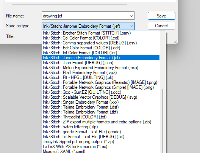The image size is (200, 153).
Task: Choose ZIP export multiple formats (.zip)
Action: coord(101,122)
